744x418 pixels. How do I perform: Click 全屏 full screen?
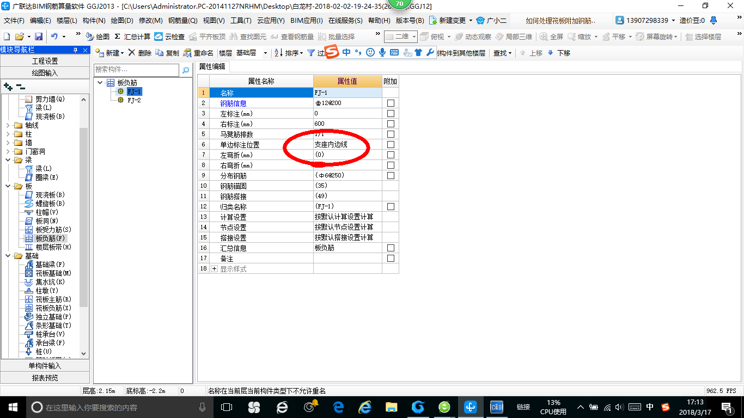pyautogui.click(x=551, y=36)
